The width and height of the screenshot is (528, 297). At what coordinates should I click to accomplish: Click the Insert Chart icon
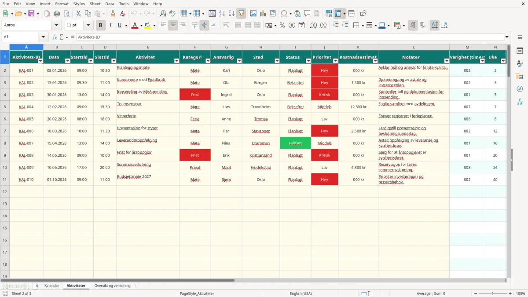[x=263, y=14]
